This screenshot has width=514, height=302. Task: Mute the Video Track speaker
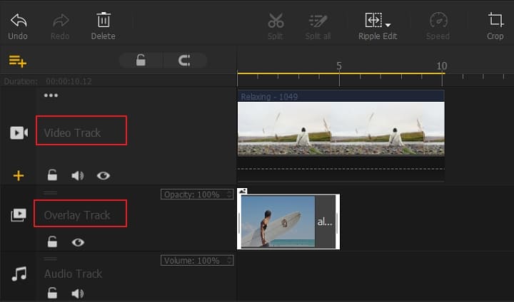click(x=77, y=175)
